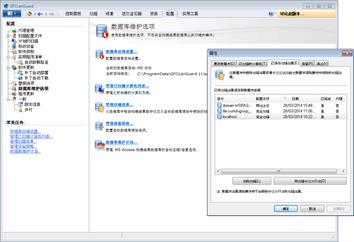Sort scan list by 日期 column header

[300, 99]
